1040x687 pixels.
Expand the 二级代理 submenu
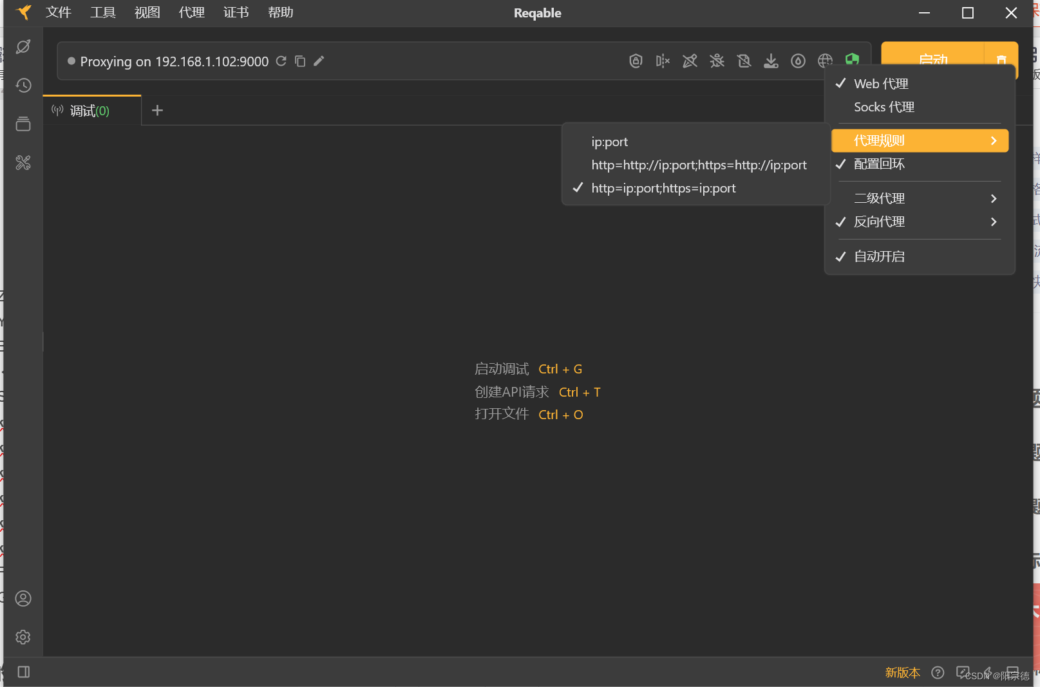point(920,198)
